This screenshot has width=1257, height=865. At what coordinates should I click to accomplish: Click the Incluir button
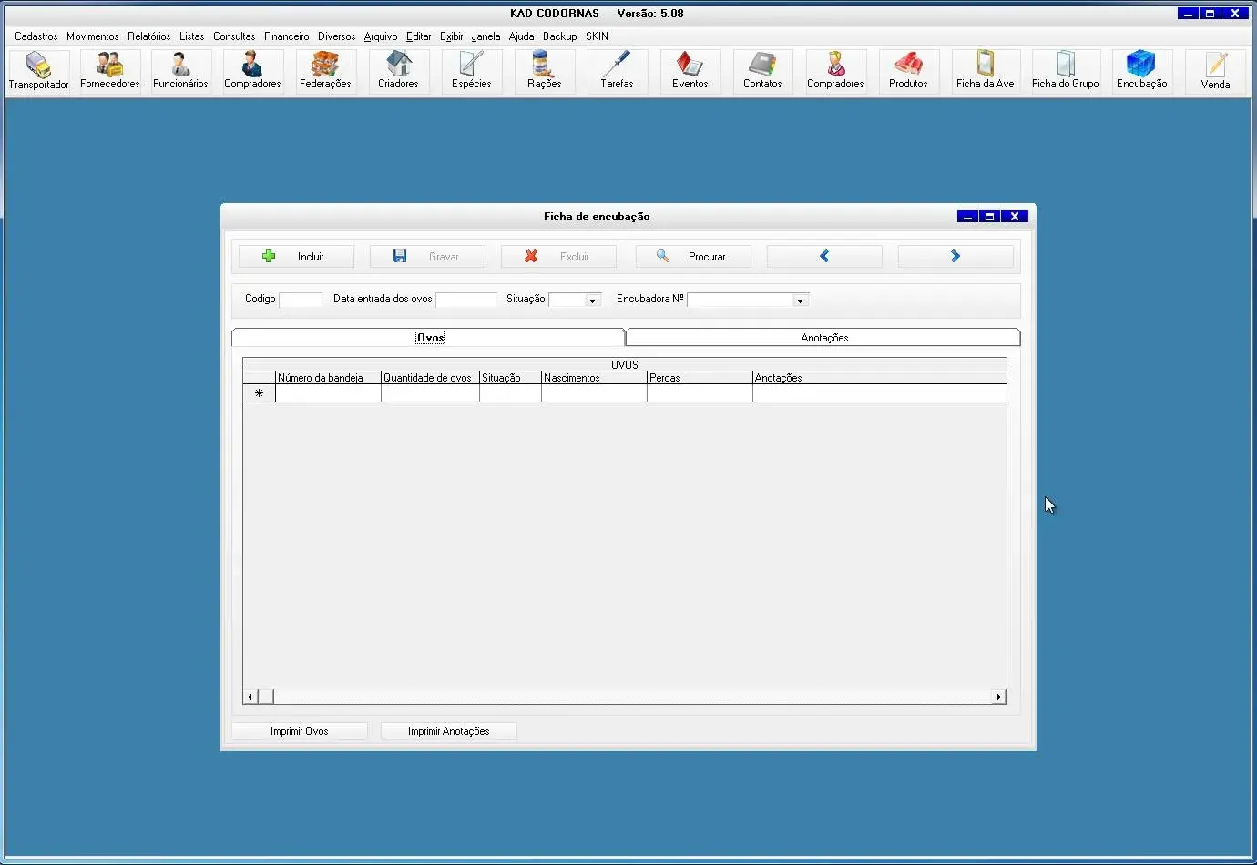pyautogui.click(x=296, y=257)
